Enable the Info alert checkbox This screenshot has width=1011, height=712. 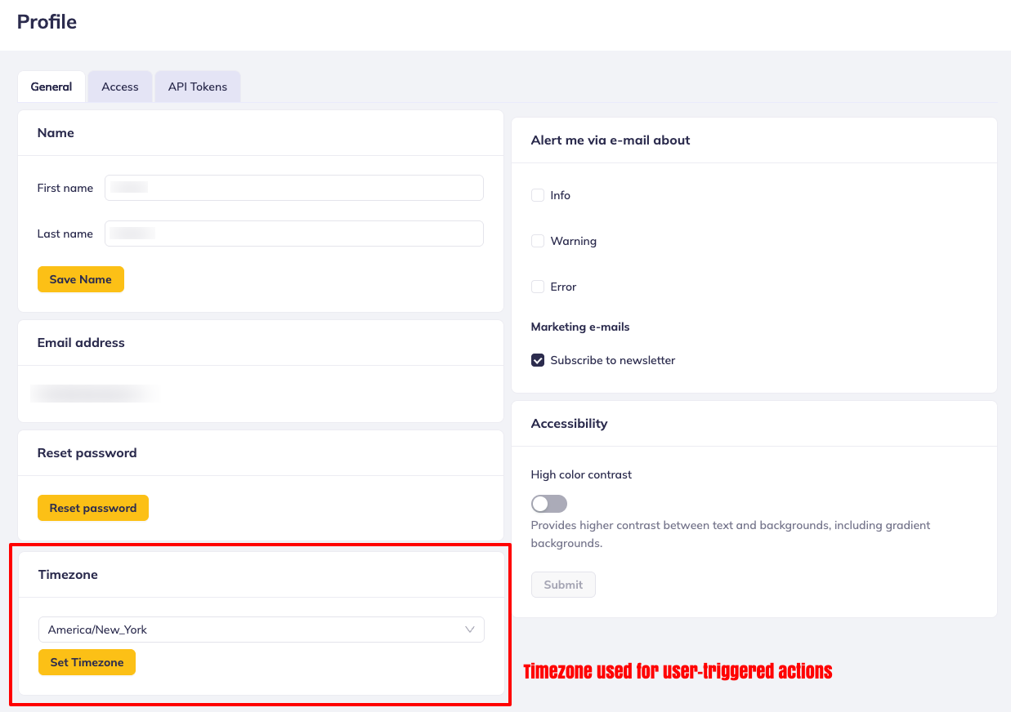[x=538, y=195]
